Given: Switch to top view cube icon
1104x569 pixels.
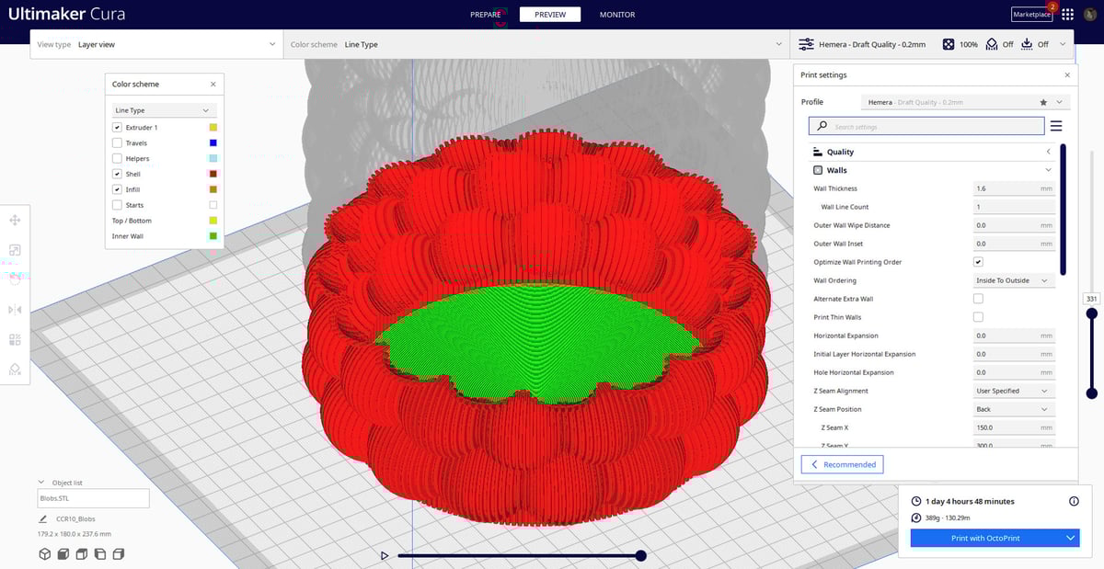Looking at the screenshot, I should click(81, 554).
